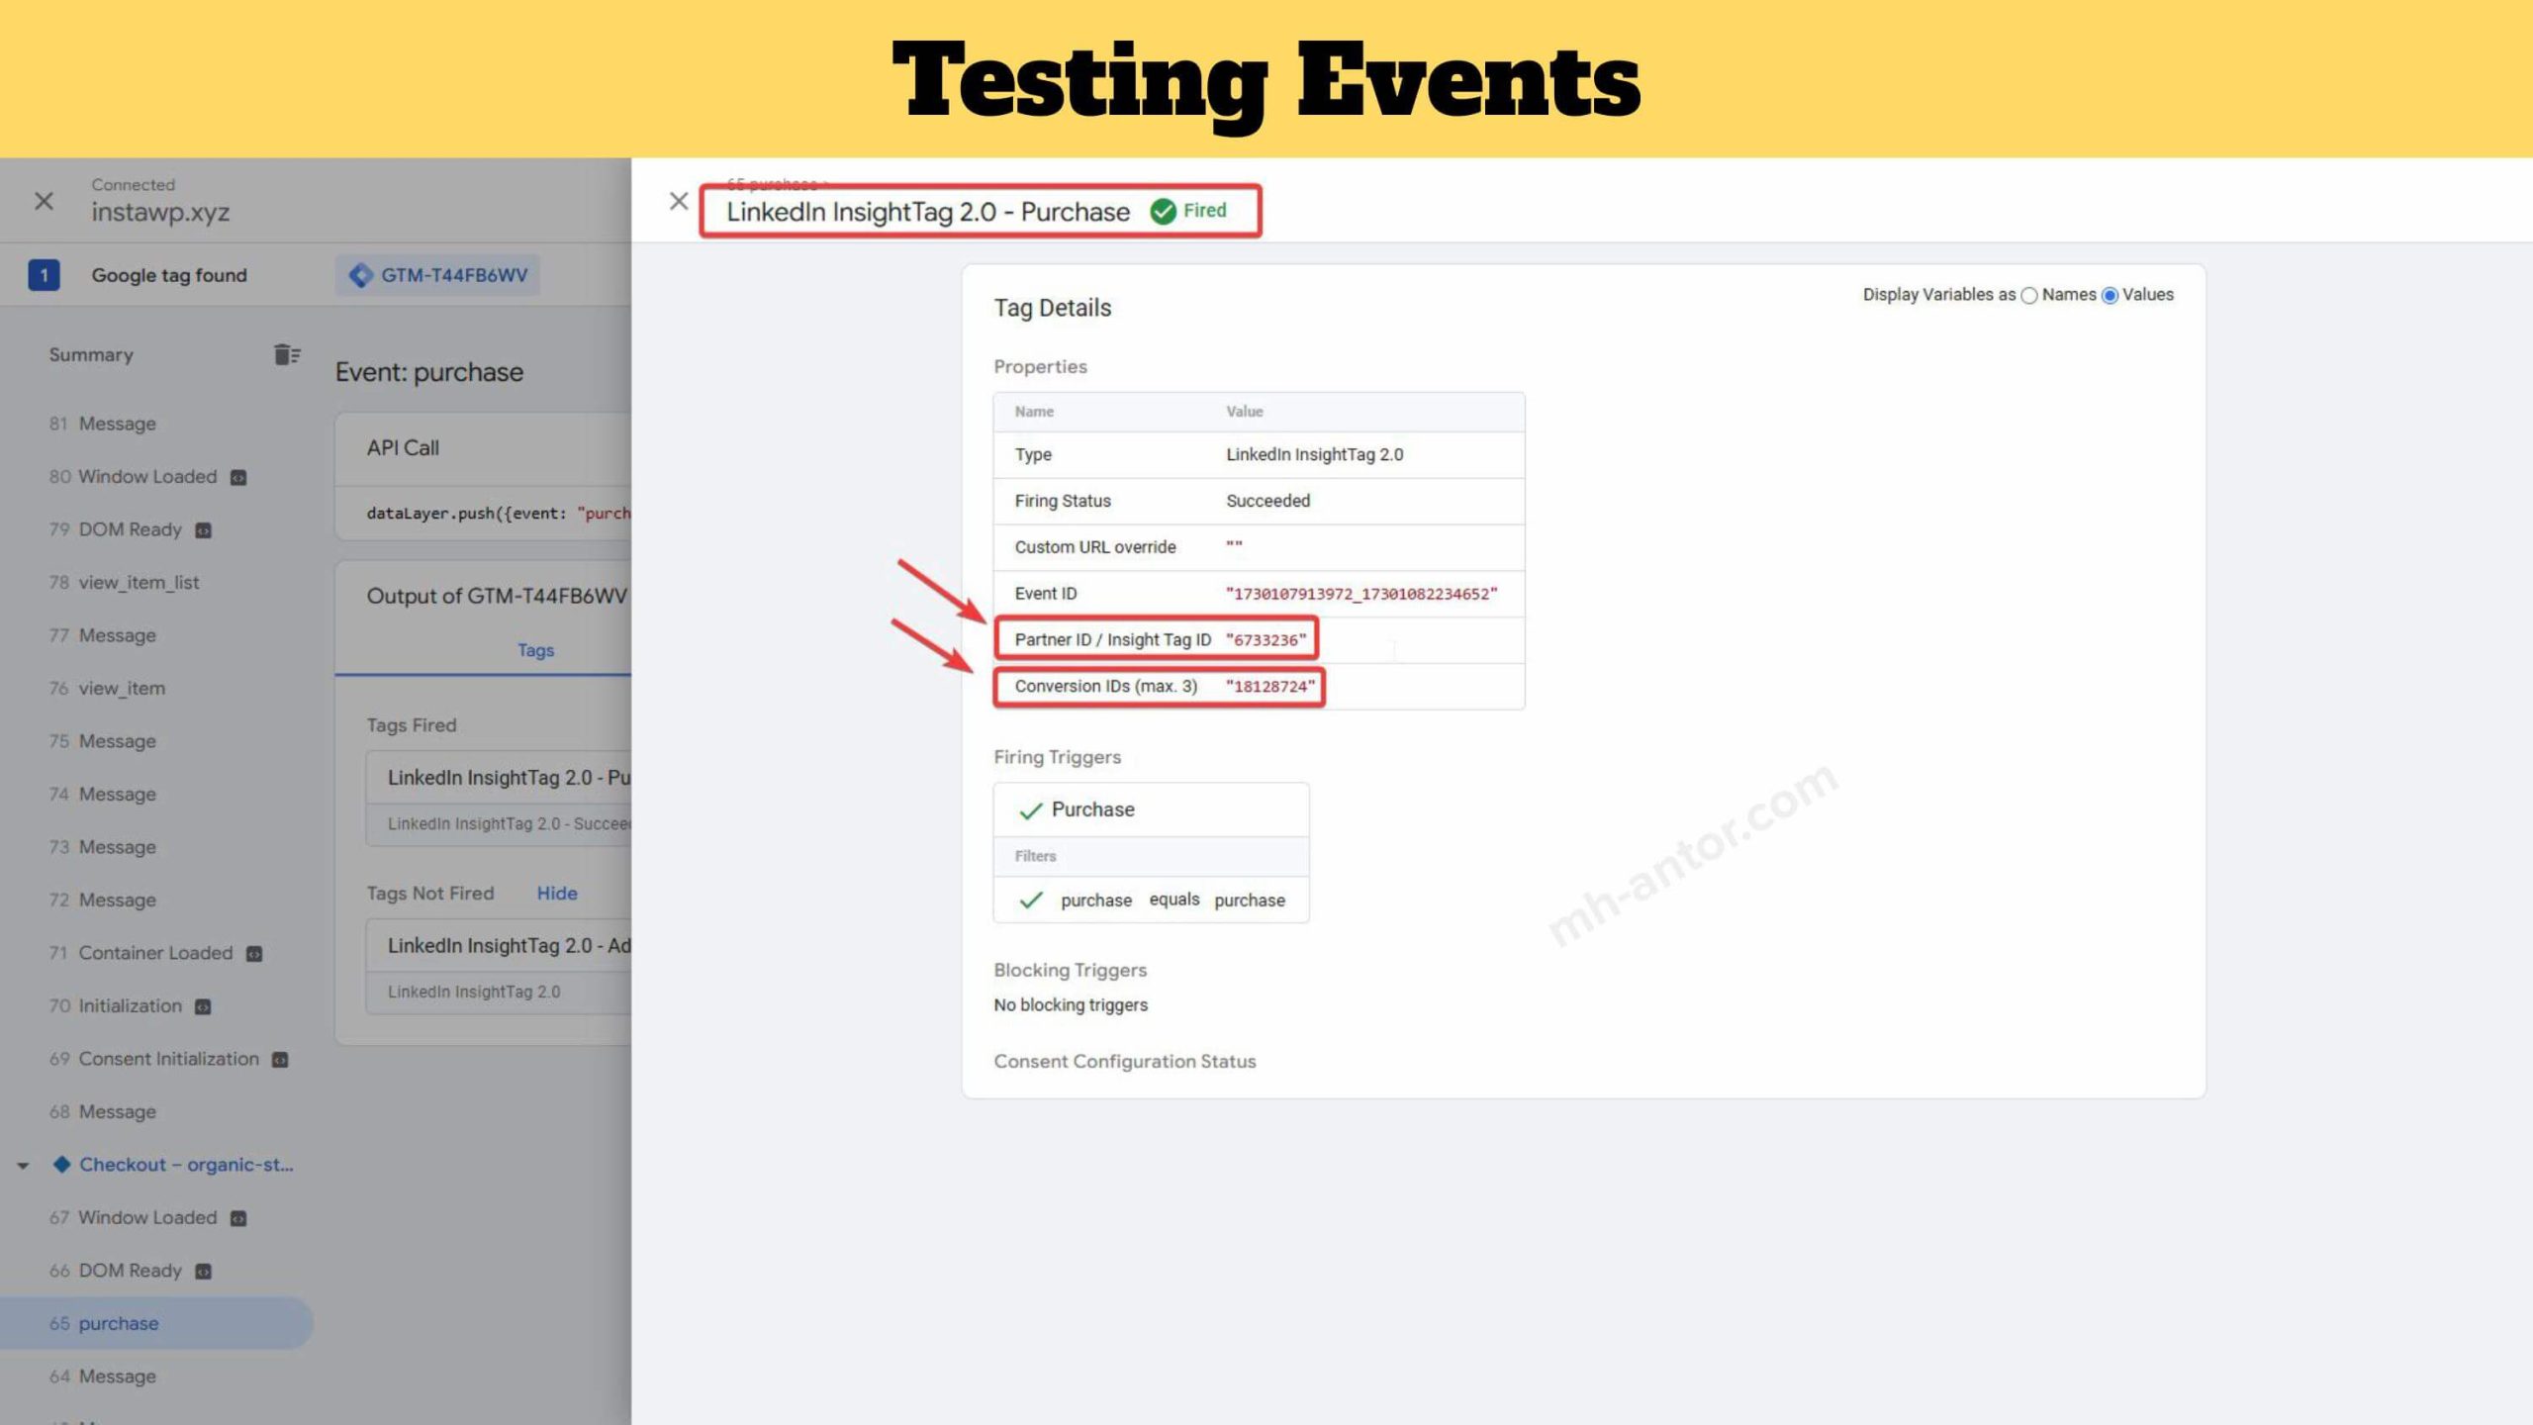Select event 65 purchase
This screenshot has height=1425, width=2533.
[x=156, y=1323]
